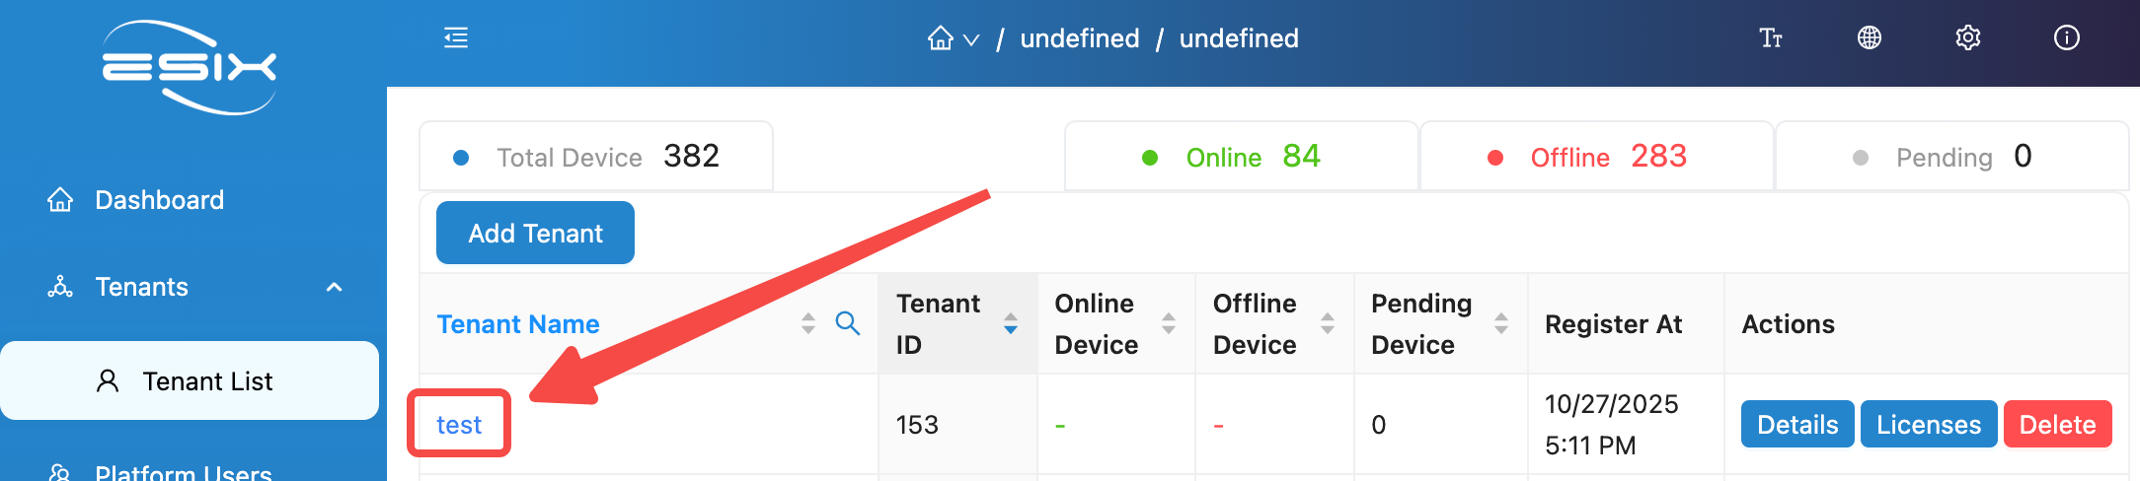
Task: Sort by Online Device column
Action: (x=1169, y=323)
